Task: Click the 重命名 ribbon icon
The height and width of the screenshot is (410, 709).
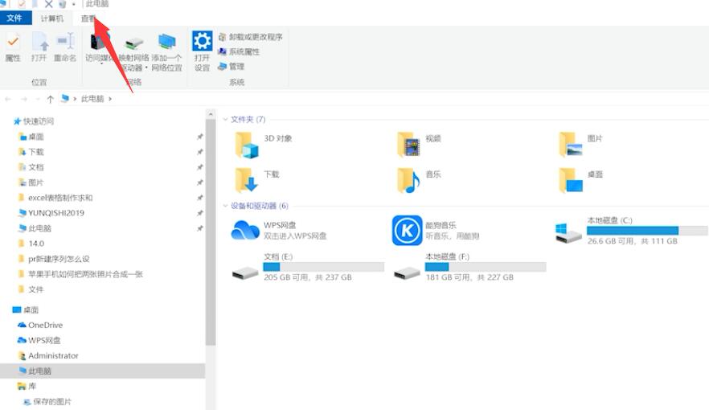Action: click(x=65, y=42)
